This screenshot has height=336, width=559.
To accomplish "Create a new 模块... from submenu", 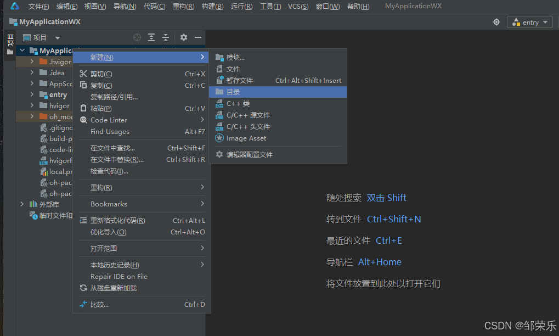I will pyautogui.click(x=278, y=57).
